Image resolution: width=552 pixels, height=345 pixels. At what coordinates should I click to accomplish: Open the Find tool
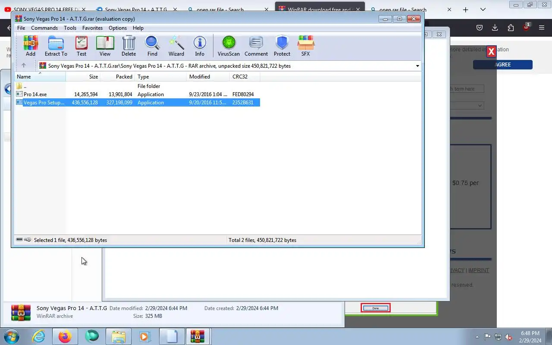pyautogui.click(x=152, y=46)
